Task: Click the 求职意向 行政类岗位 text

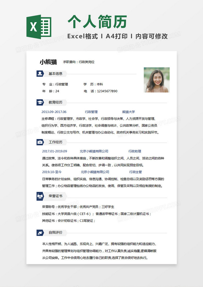Action: pos(79,62)
